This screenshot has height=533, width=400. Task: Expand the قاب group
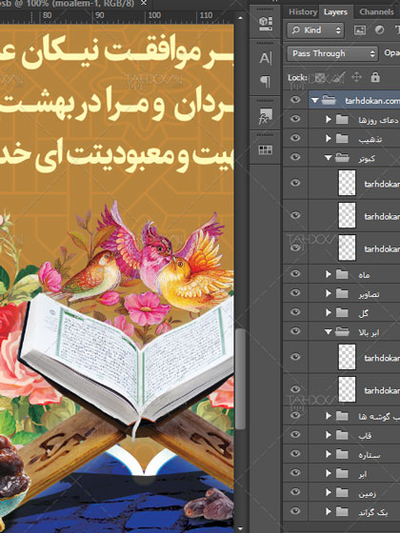click(x=329, y=435)
